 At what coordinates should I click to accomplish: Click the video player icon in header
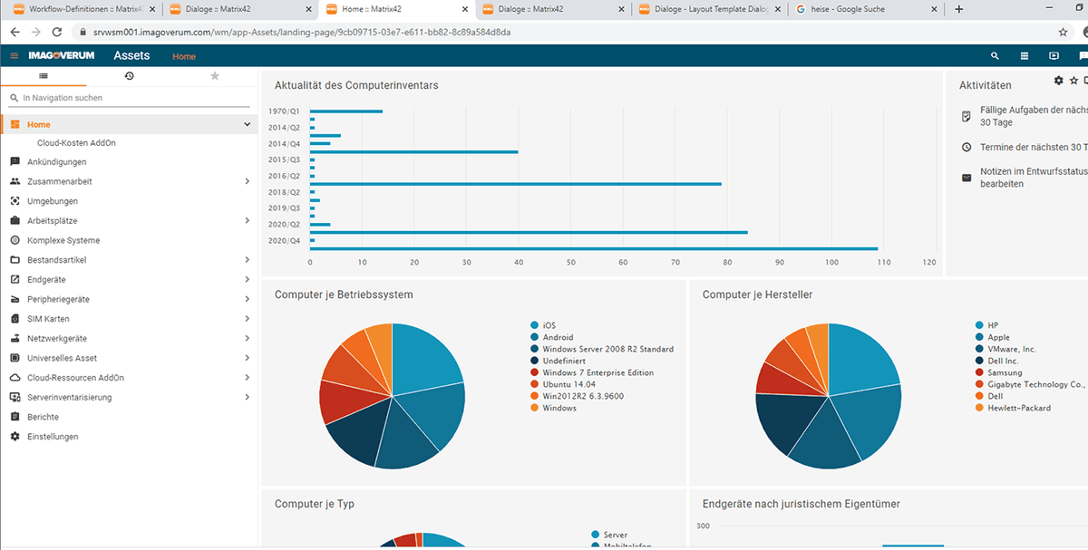point(1054,56)
